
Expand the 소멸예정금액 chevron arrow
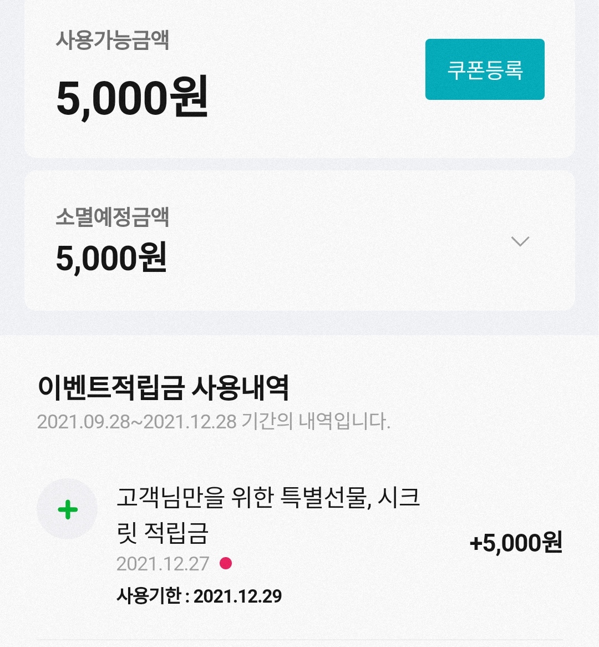520,241
